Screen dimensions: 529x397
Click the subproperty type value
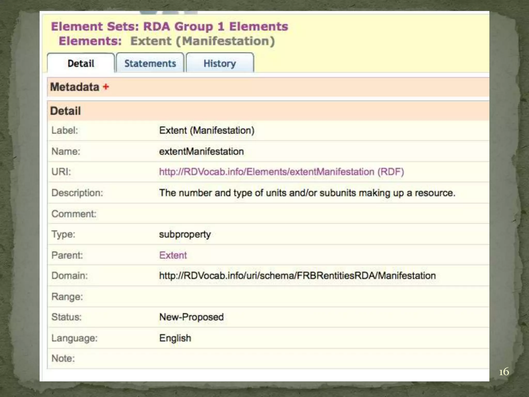pyautogui.click(x=185, y=234)
